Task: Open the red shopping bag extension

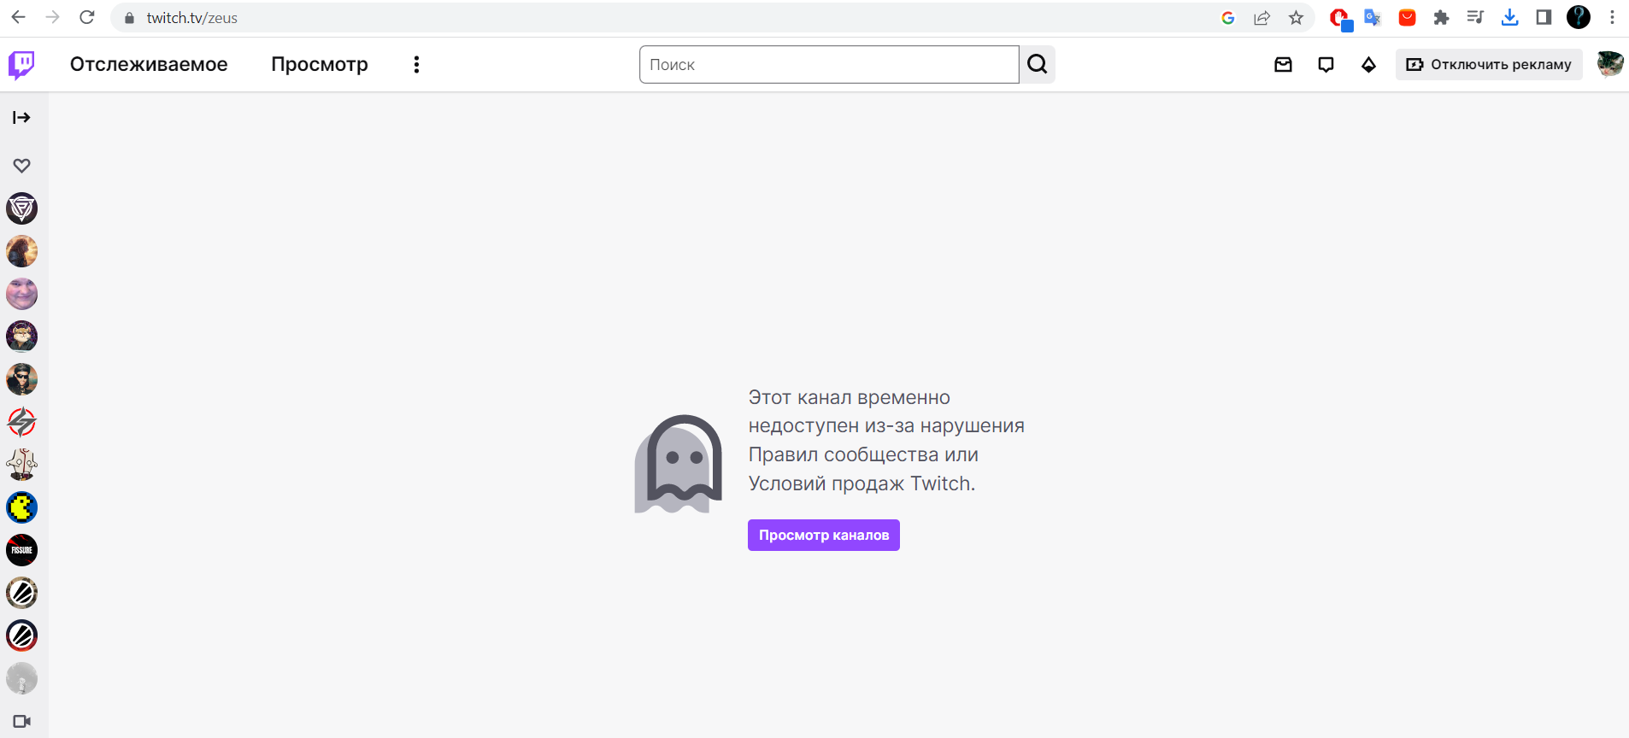Action: click(x=1407, y=18)
